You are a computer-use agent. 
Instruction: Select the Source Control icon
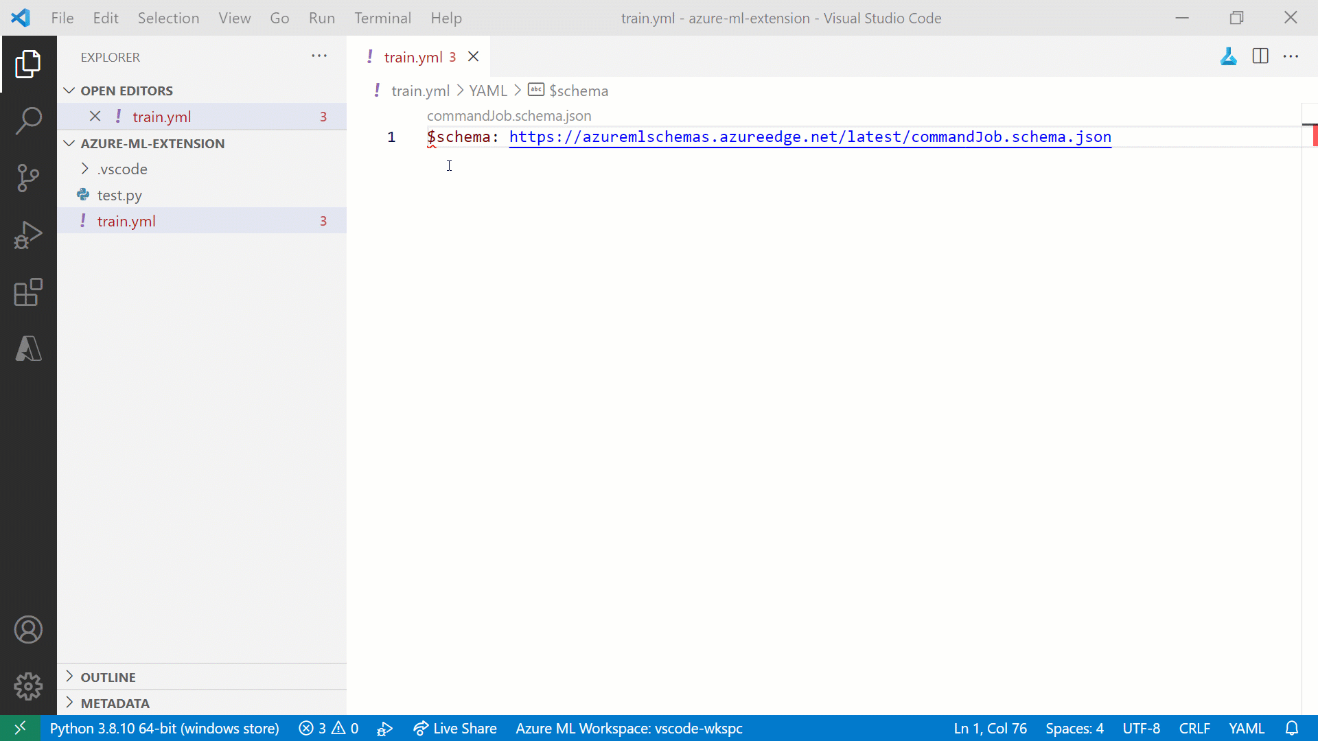[x=27, y=177]
